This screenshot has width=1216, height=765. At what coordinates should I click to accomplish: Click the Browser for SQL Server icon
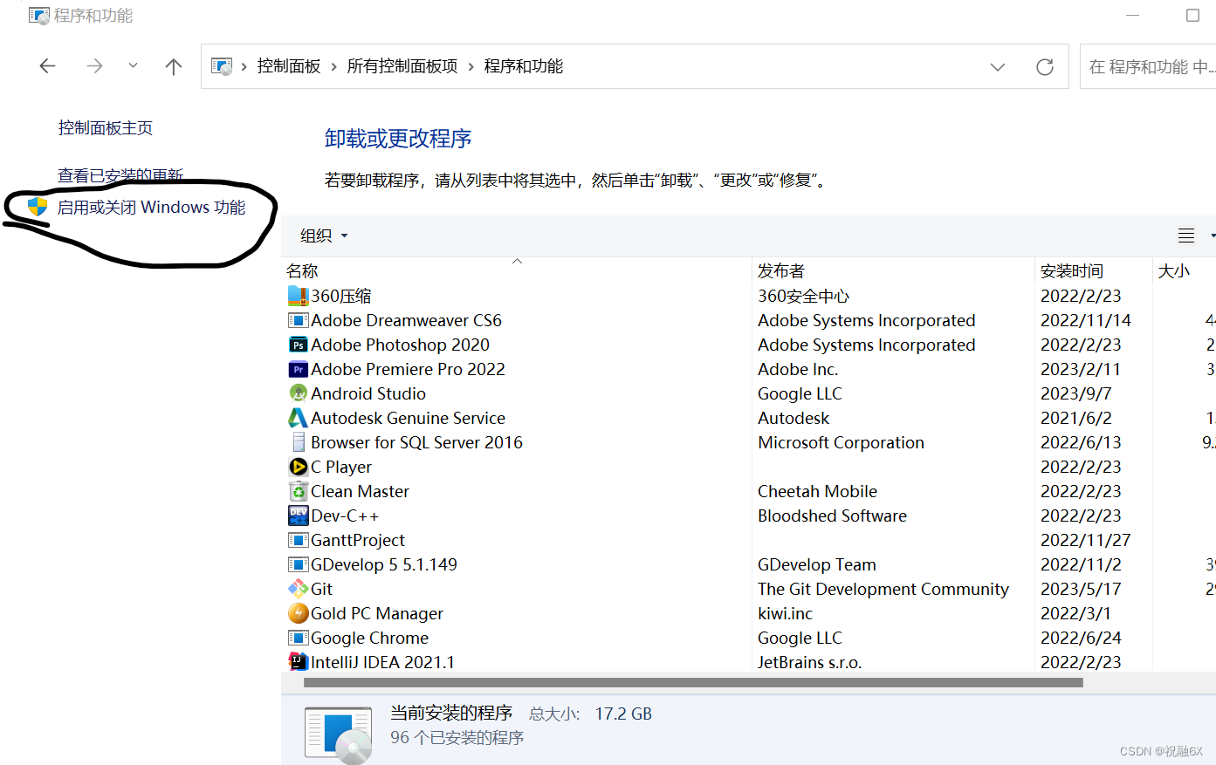(x=299, y=442)
